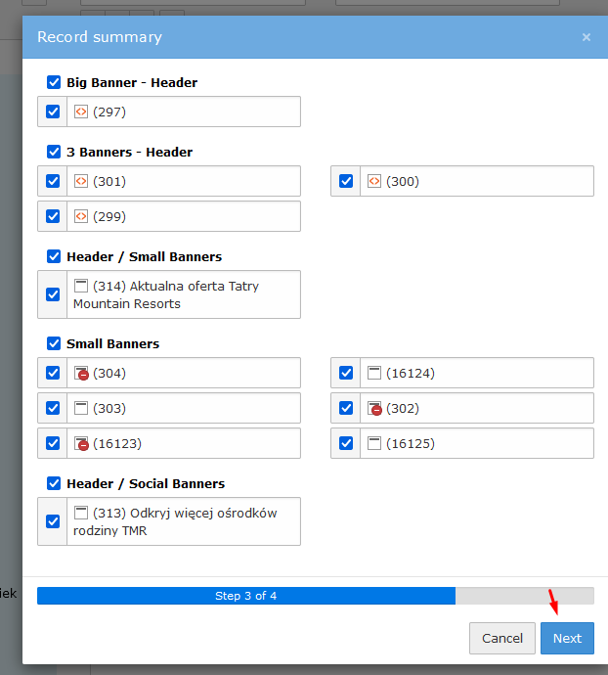Uncheck the Small Banners group checkbox
The width and height of the screenshot is (608, 675).
pos(54,343)
